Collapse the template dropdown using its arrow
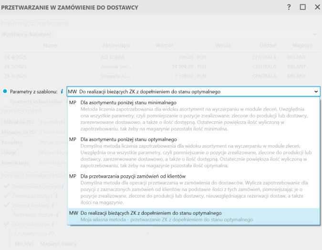The height and width of the screenshot is (250, 322). click(315, 91)
